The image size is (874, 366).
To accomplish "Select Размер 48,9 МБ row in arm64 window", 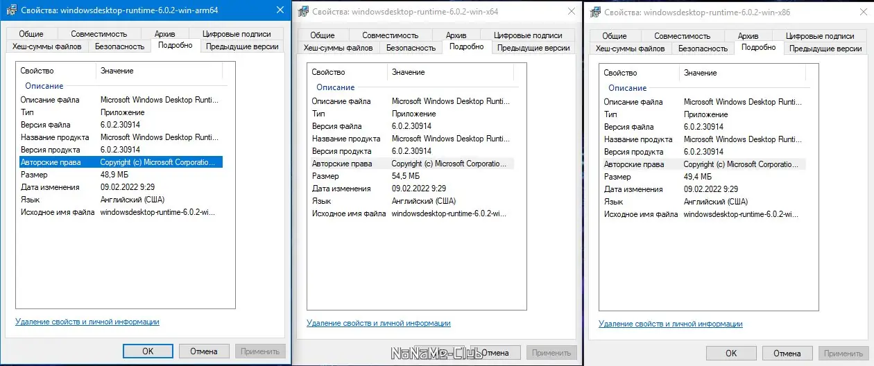I will pos(121,175).
